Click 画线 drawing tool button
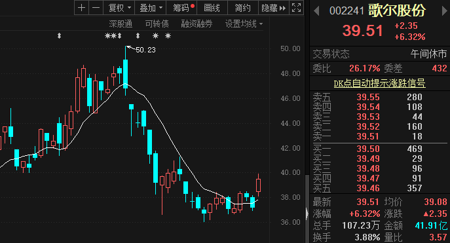Screen dimensions: 450x243 pyautogui.click(x=212, y=8)
